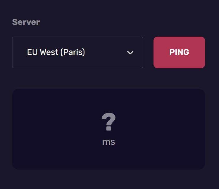
Task: Click the unknown latency value symbol
Action: [108, 122]
